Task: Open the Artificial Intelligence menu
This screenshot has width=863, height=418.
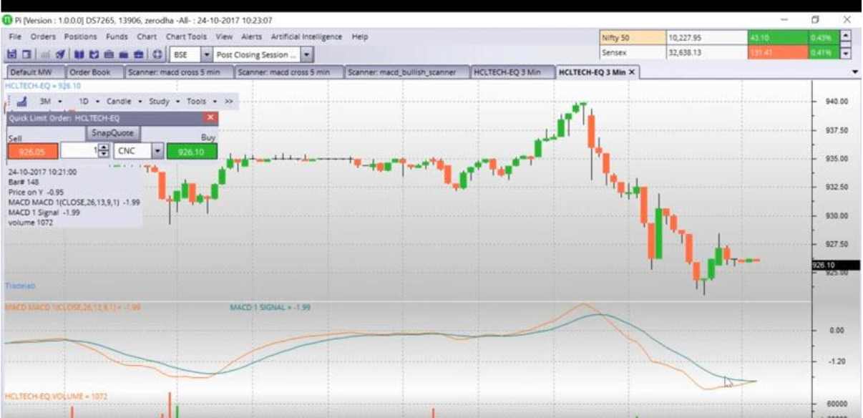Action: tap(306, 37)
